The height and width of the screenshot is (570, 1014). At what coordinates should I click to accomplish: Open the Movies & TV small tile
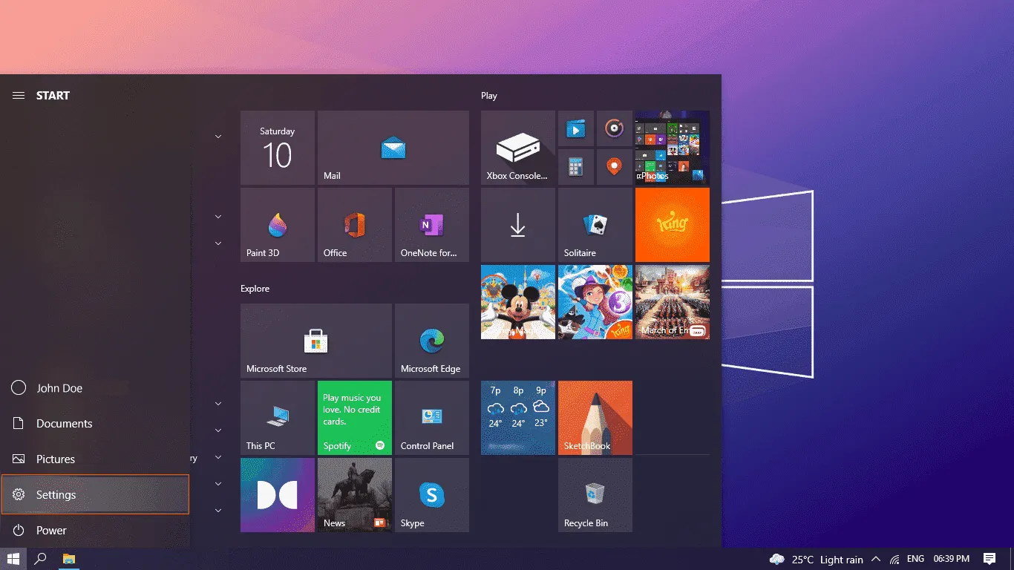click(x=576, y=128)
